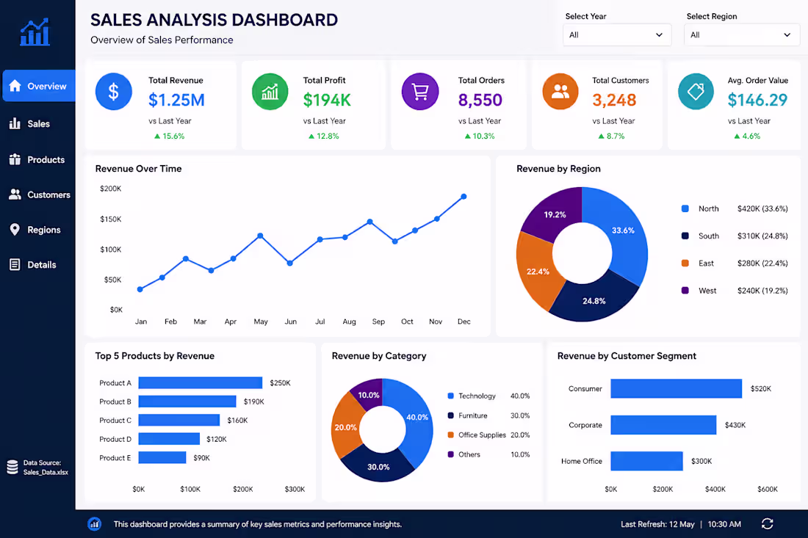Screen dimensions: 808x538
Task: Click the Total Customers people icon
Action: [x=560, y=92]
